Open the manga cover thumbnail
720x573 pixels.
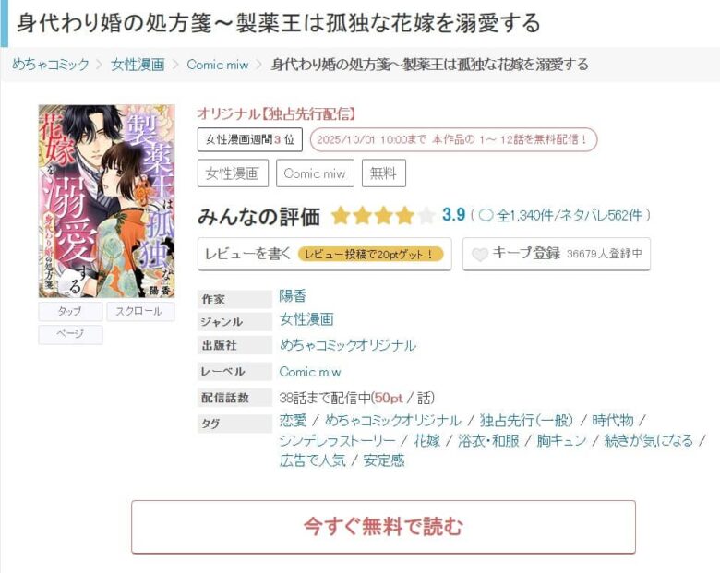(106, 201)
